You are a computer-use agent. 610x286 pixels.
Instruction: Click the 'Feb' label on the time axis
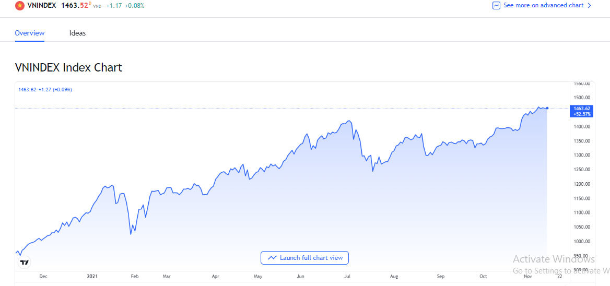pyautogui.click(x=135, y=276)
